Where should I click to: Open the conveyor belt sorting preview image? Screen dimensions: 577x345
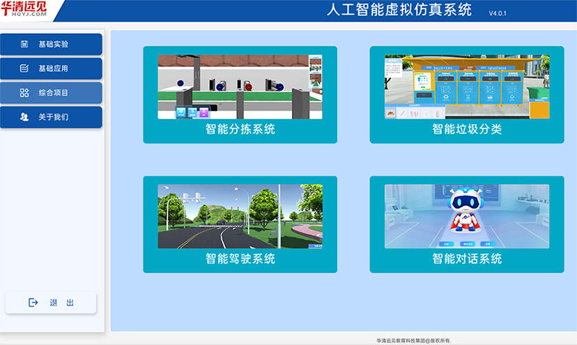[x=240, y=86]
